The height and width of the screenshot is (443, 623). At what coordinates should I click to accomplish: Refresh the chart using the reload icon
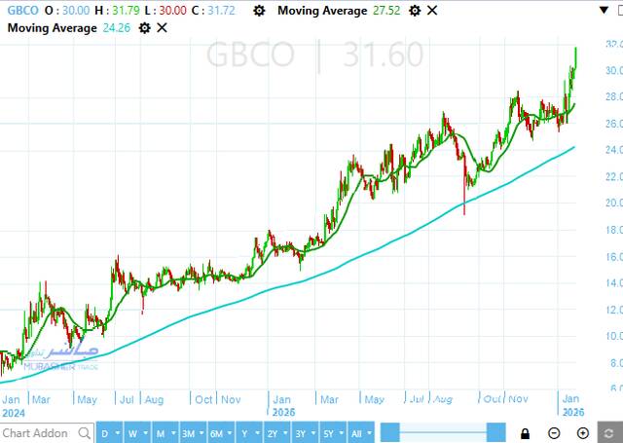pyautogui.click(x=609, y=432)
